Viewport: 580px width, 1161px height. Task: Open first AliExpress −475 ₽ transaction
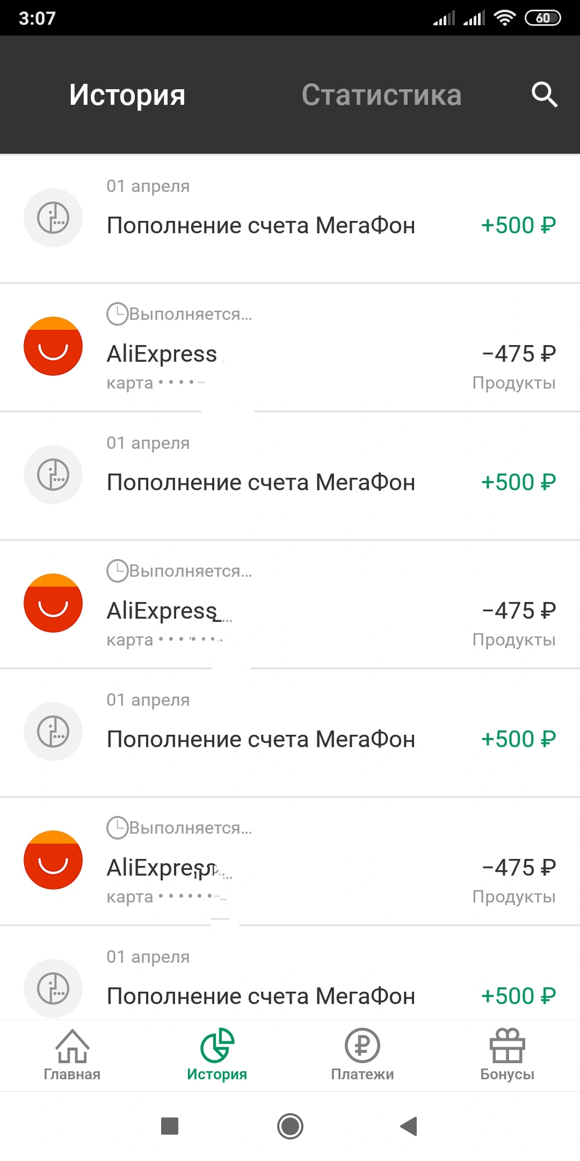click(290, 347)
